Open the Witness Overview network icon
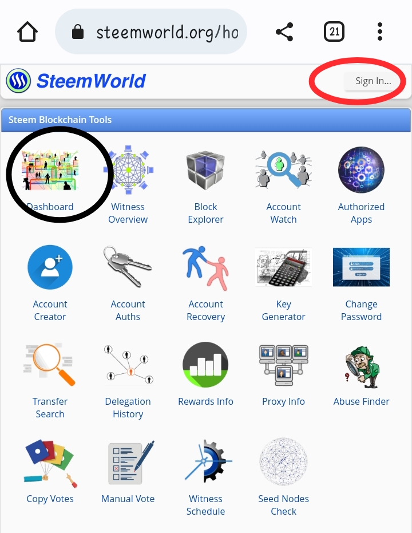412x533 pixels. click(x=128, y=169)
